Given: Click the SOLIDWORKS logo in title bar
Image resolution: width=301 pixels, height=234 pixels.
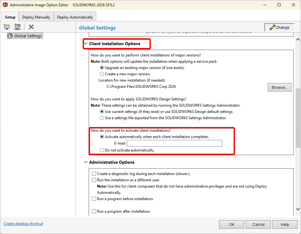Looking at the screenshot, I should point(5,5).
